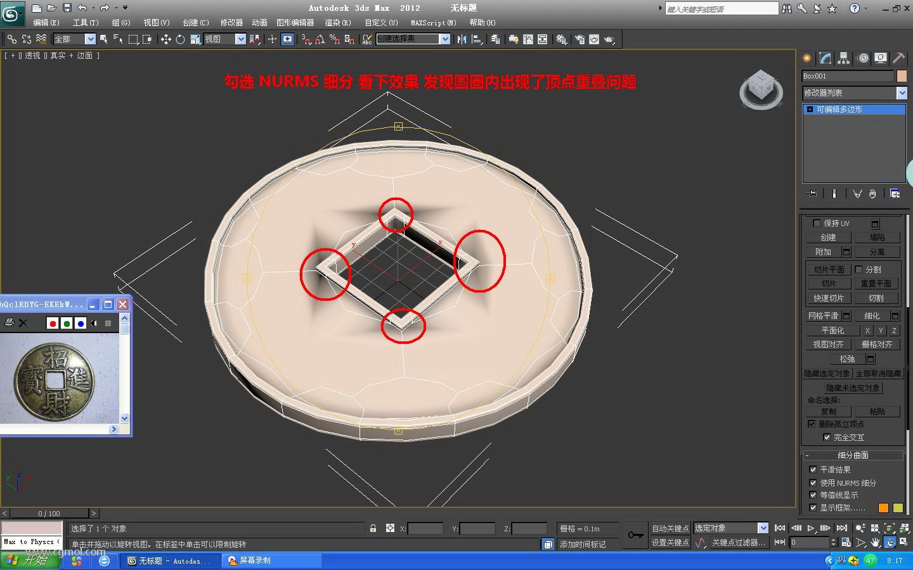Click the 附加 button

pos(823,252)
